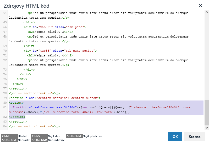
Task: Cancel editing with the Storno button
Action: coord(194,137)
